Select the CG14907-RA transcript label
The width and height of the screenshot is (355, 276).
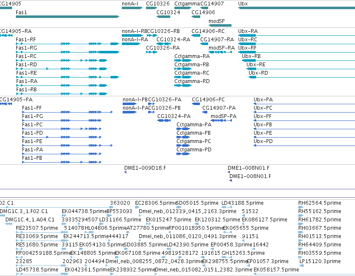(217, 40)
